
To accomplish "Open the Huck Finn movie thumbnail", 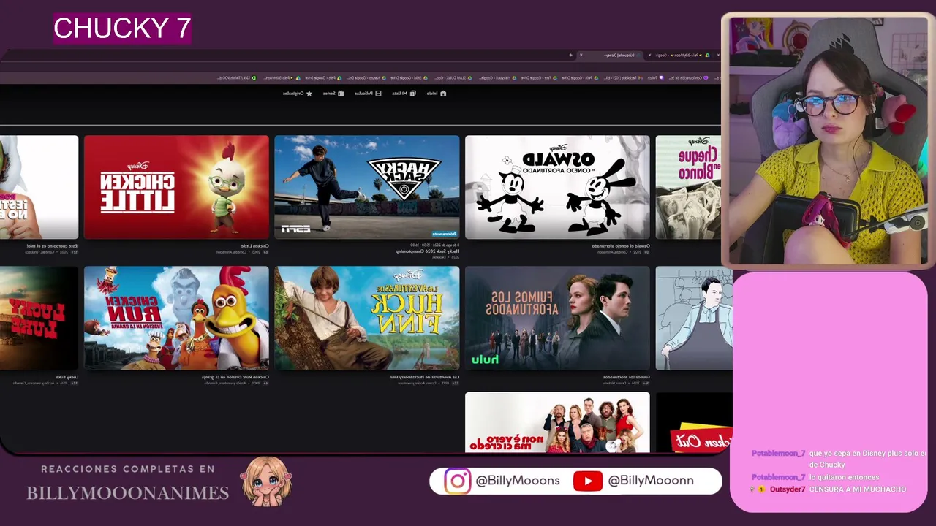I will [367, 318].
